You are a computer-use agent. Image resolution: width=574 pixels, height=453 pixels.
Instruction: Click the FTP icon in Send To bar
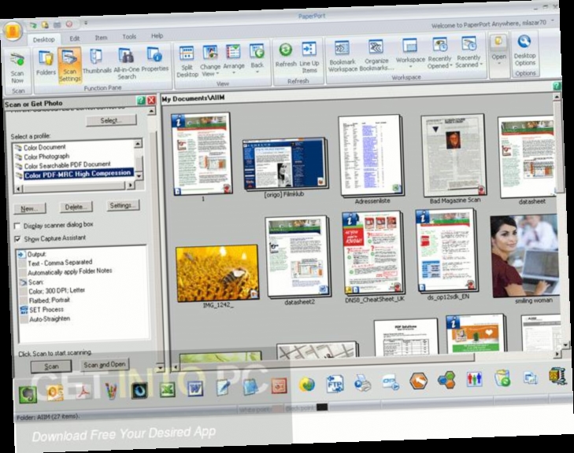[x=335, y=384]
